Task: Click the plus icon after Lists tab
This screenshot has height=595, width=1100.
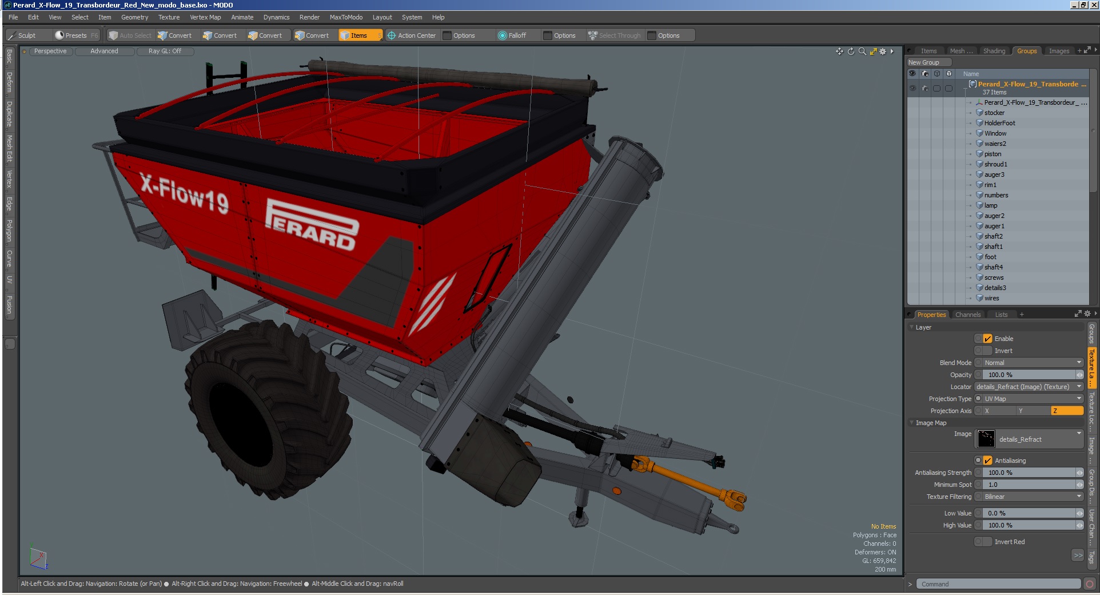Action: (1022, 315)
